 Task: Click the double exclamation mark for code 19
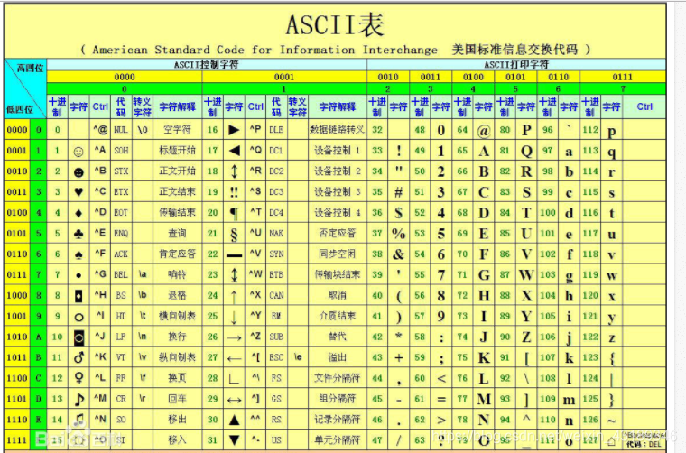point(234,192)
